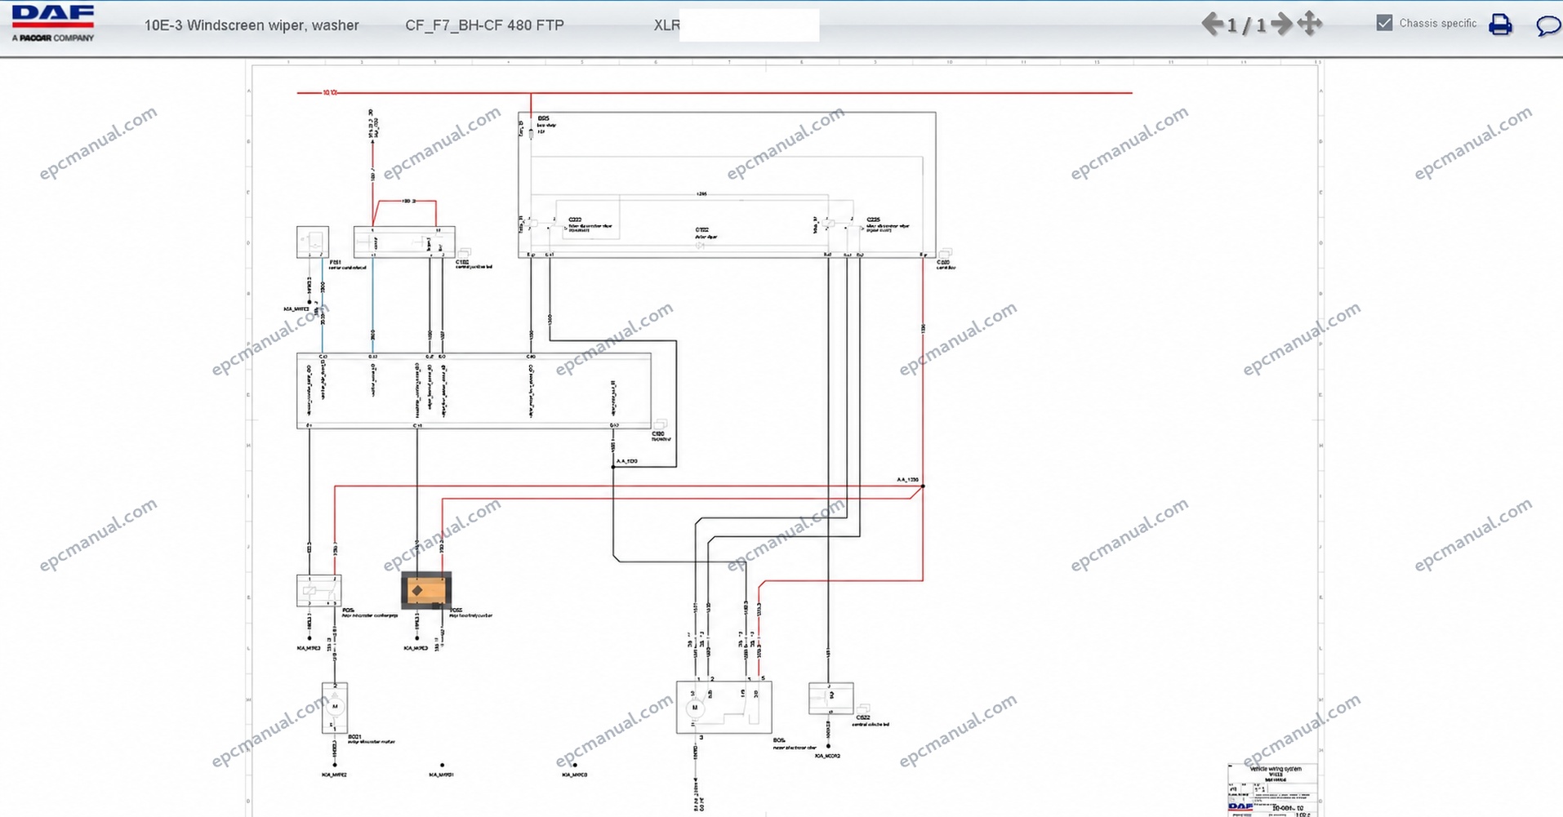Select the XLR chassis text in header
The width and height of the screenshot is (1563, 817).
click(x=666, y=25)
